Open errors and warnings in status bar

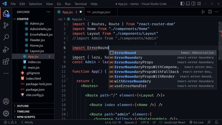click(10, 122)
